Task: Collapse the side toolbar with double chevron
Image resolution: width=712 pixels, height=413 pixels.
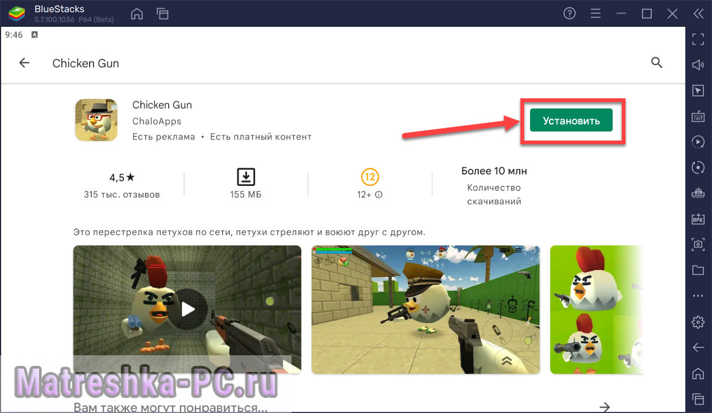Action: tap(698, 14)
